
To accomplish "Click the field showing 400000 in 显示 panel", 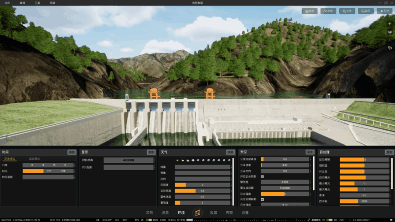I will pyautogui.click(x=128, y=160).
